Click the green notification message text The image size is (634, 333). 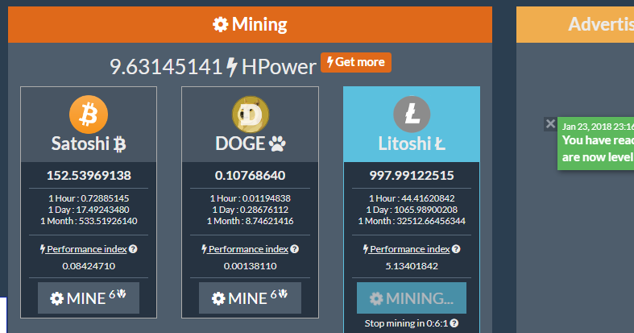[x=598, y=146]
